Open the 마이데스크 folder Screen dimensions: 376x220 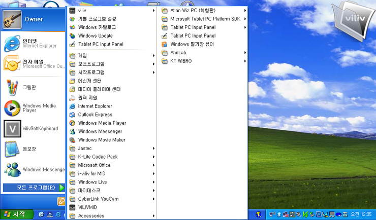click(x=112, y=191)
